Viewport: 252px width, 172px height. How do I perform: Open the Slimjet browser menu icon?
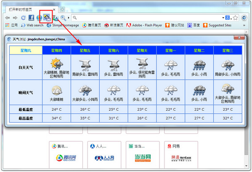pos(244,18)
